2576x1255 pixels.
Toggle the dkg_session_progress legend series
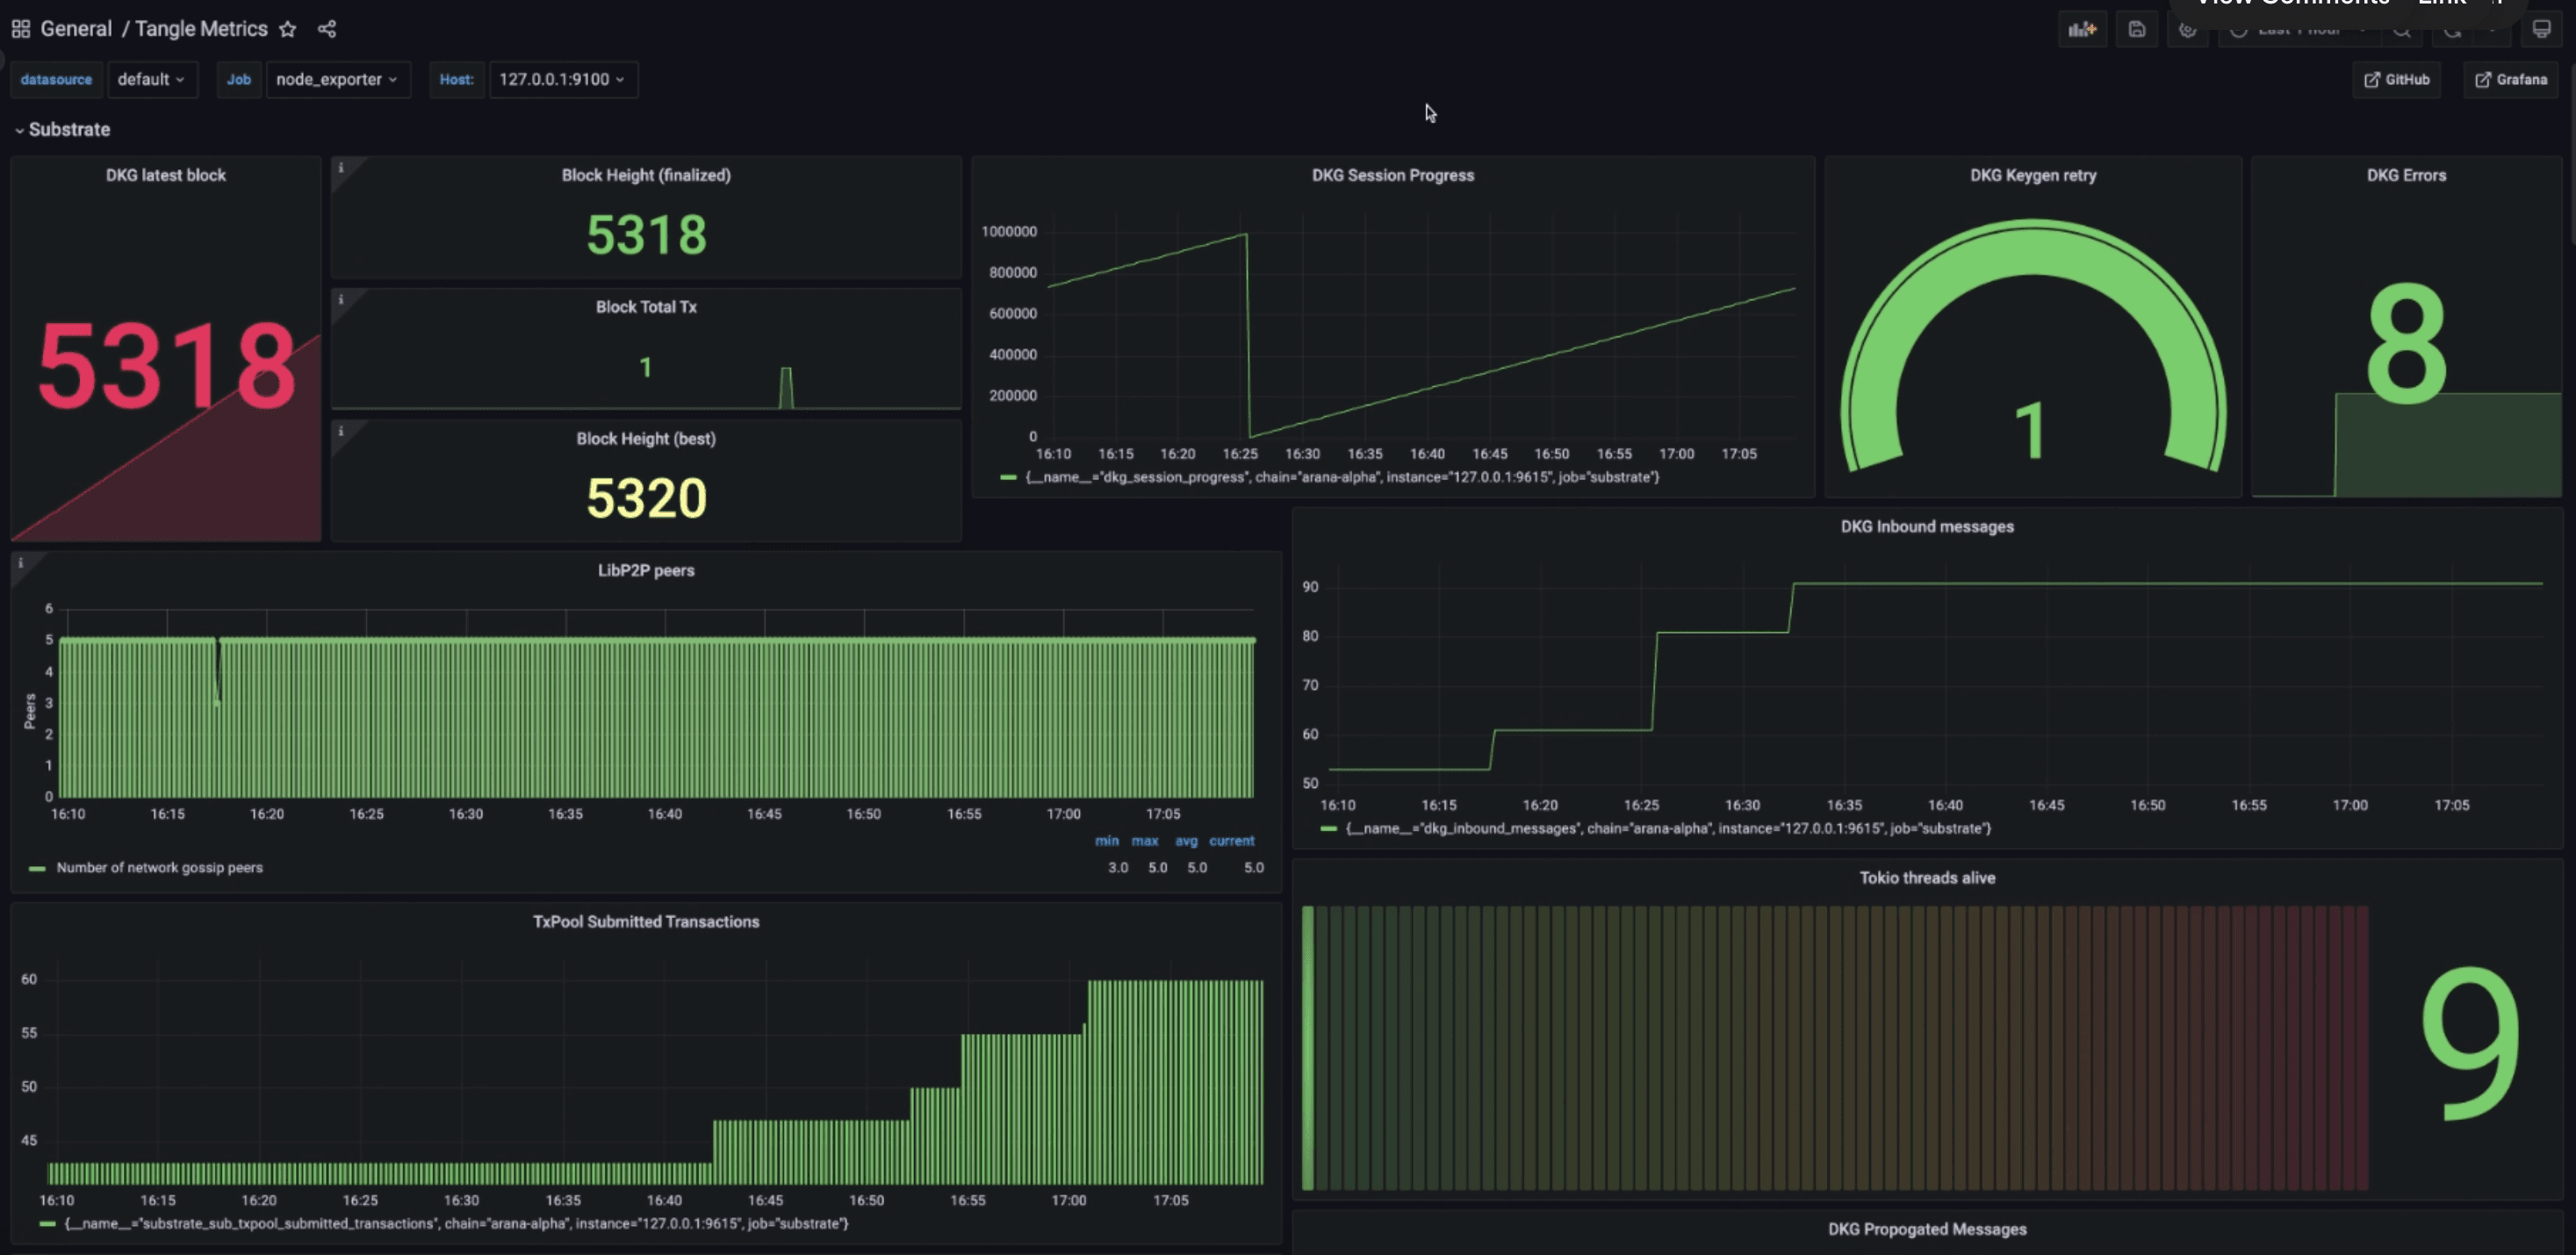1342,477
